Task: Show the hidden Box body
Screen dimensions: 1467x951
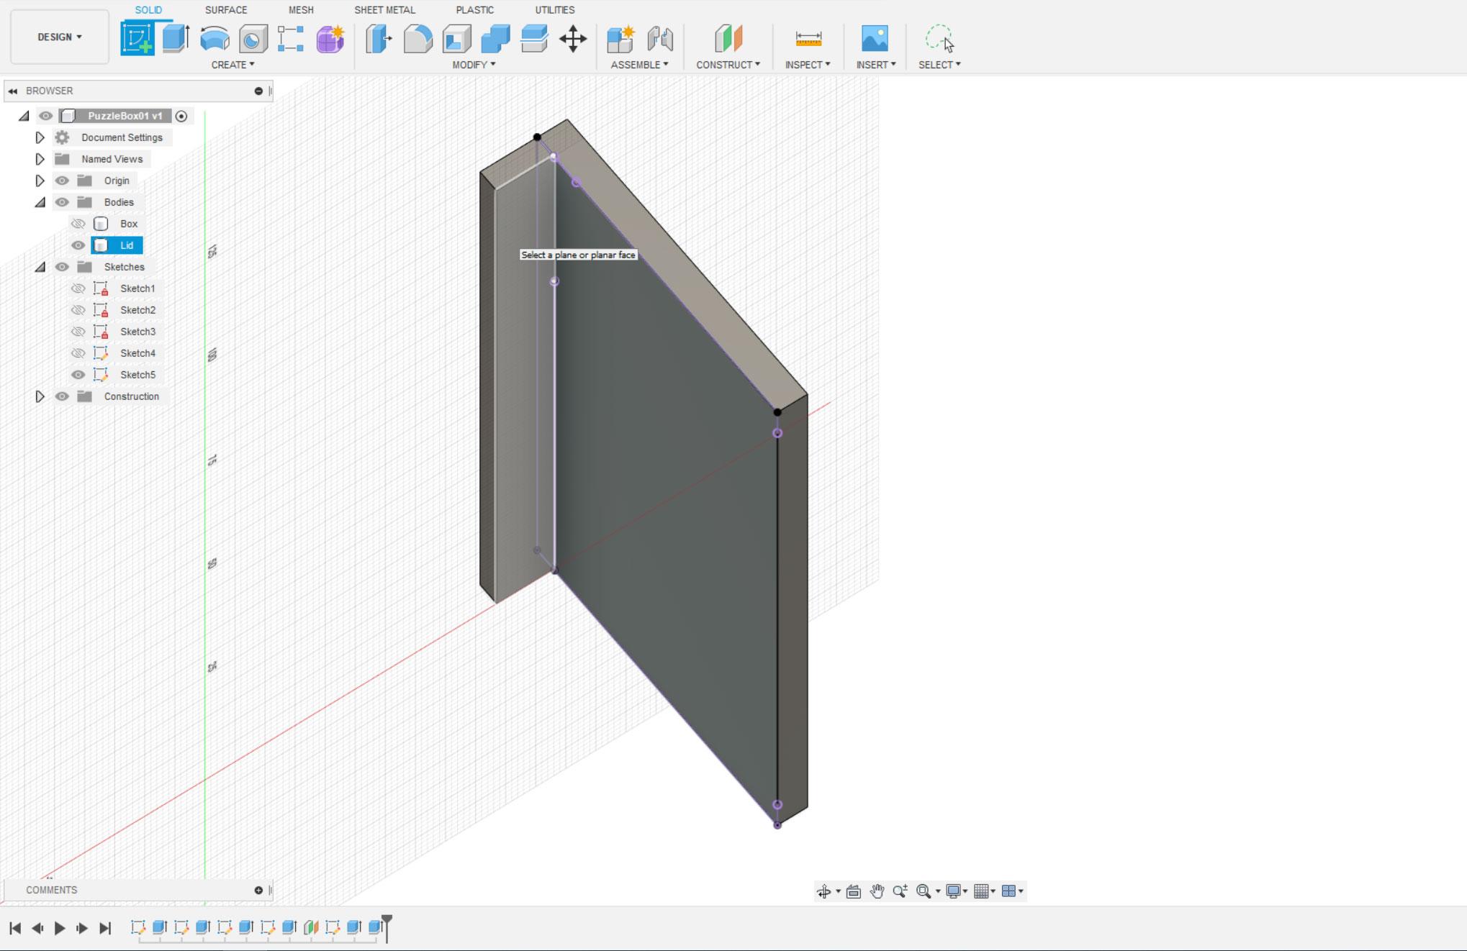Action: [x=78, y=224]
